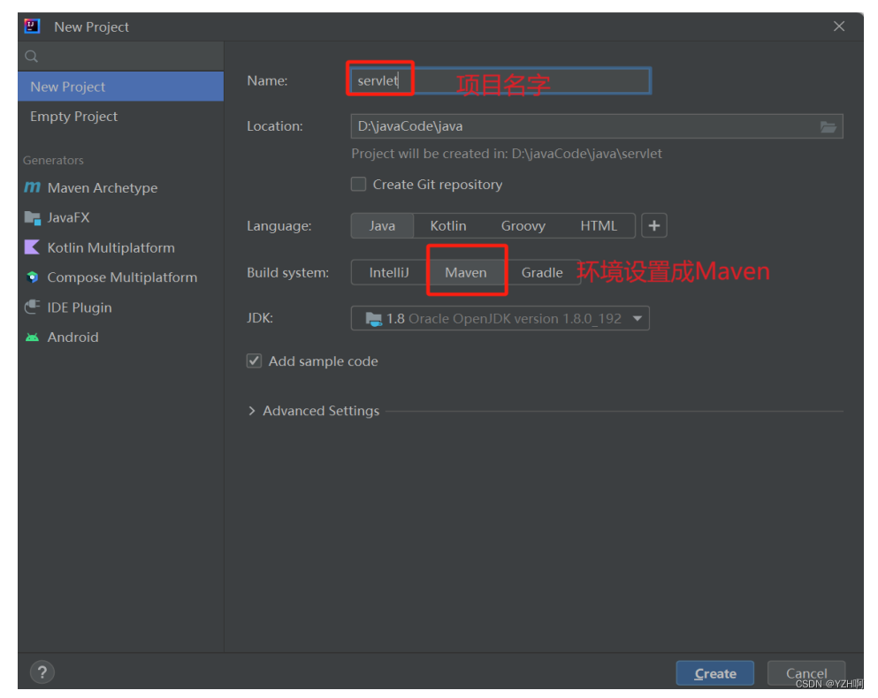The image size is (878, 698).
Task: Open the JDK version dropdown arrow
Action: tap(638, 318)
